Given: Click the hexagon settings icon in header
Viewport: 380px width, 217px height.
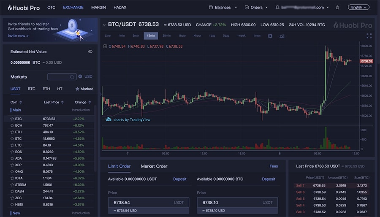Looking at the screenshot, I should [x=337, y=8].
